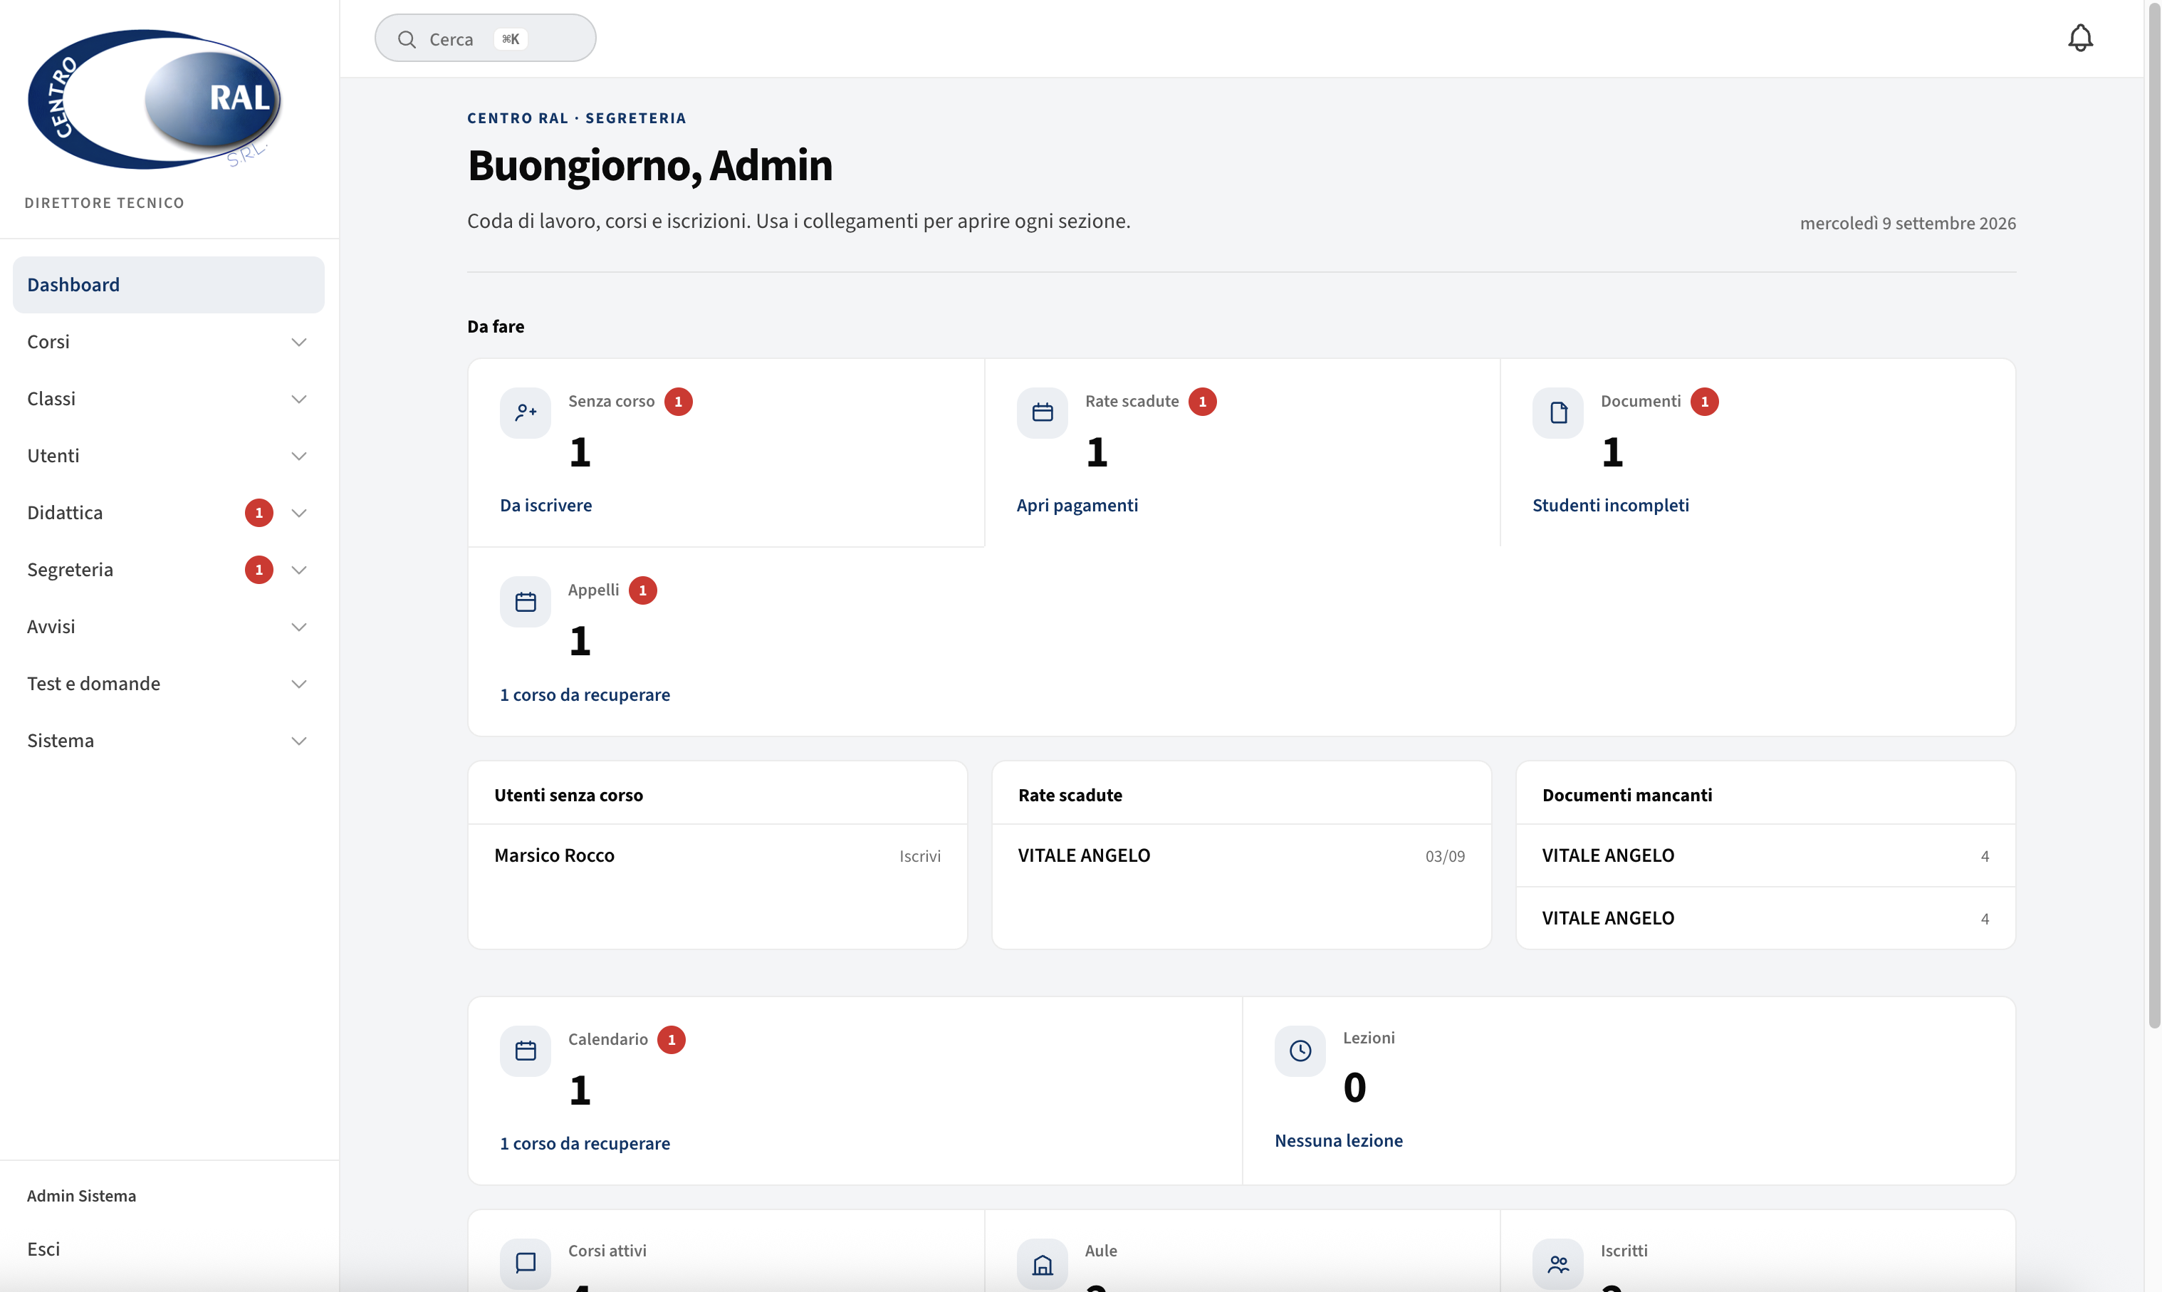Viewport: 2162px width, 1292px height.
Task: Click the Lezioni clock icon
Action: pyautogui.click(x=1300, y=1051)
